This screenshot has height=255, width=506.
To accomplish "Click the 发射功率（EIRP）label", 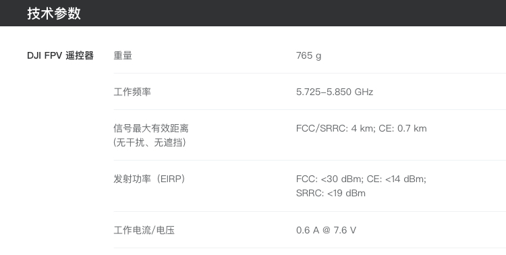I will (149, 179).
